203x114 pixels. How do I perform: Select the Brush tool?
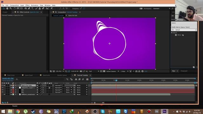36,9
